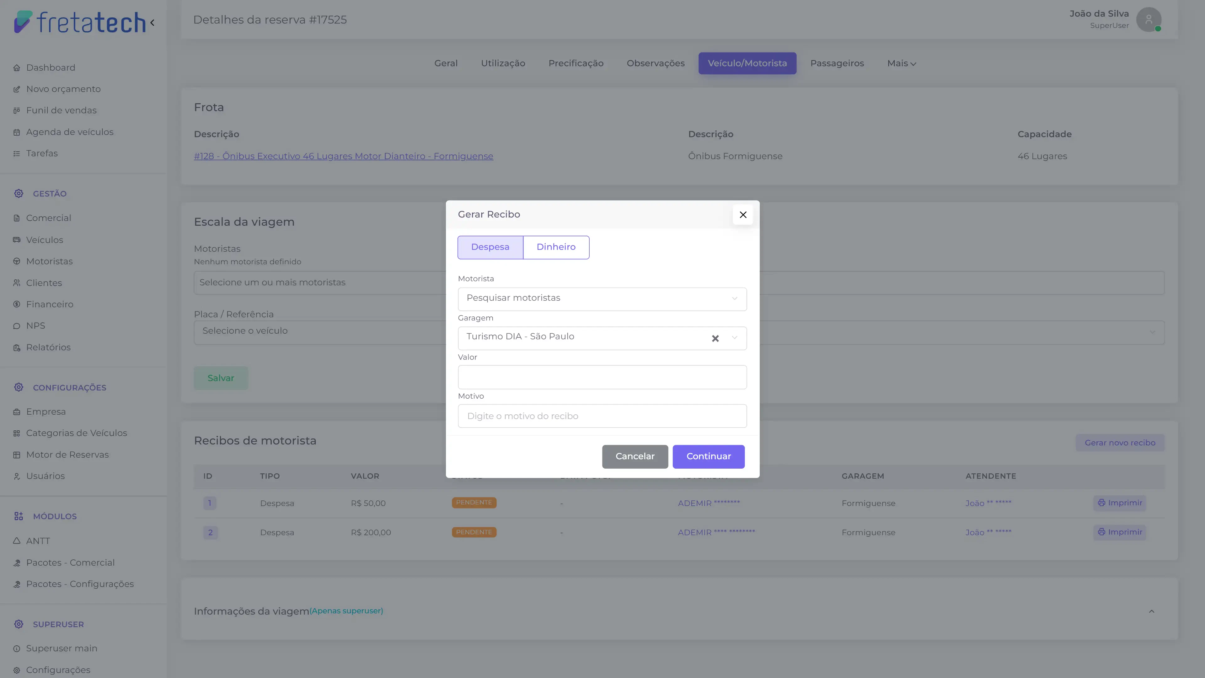Open the ADEMIR driver link in receipt 1
1205x678 pixels.
point(709,503)
